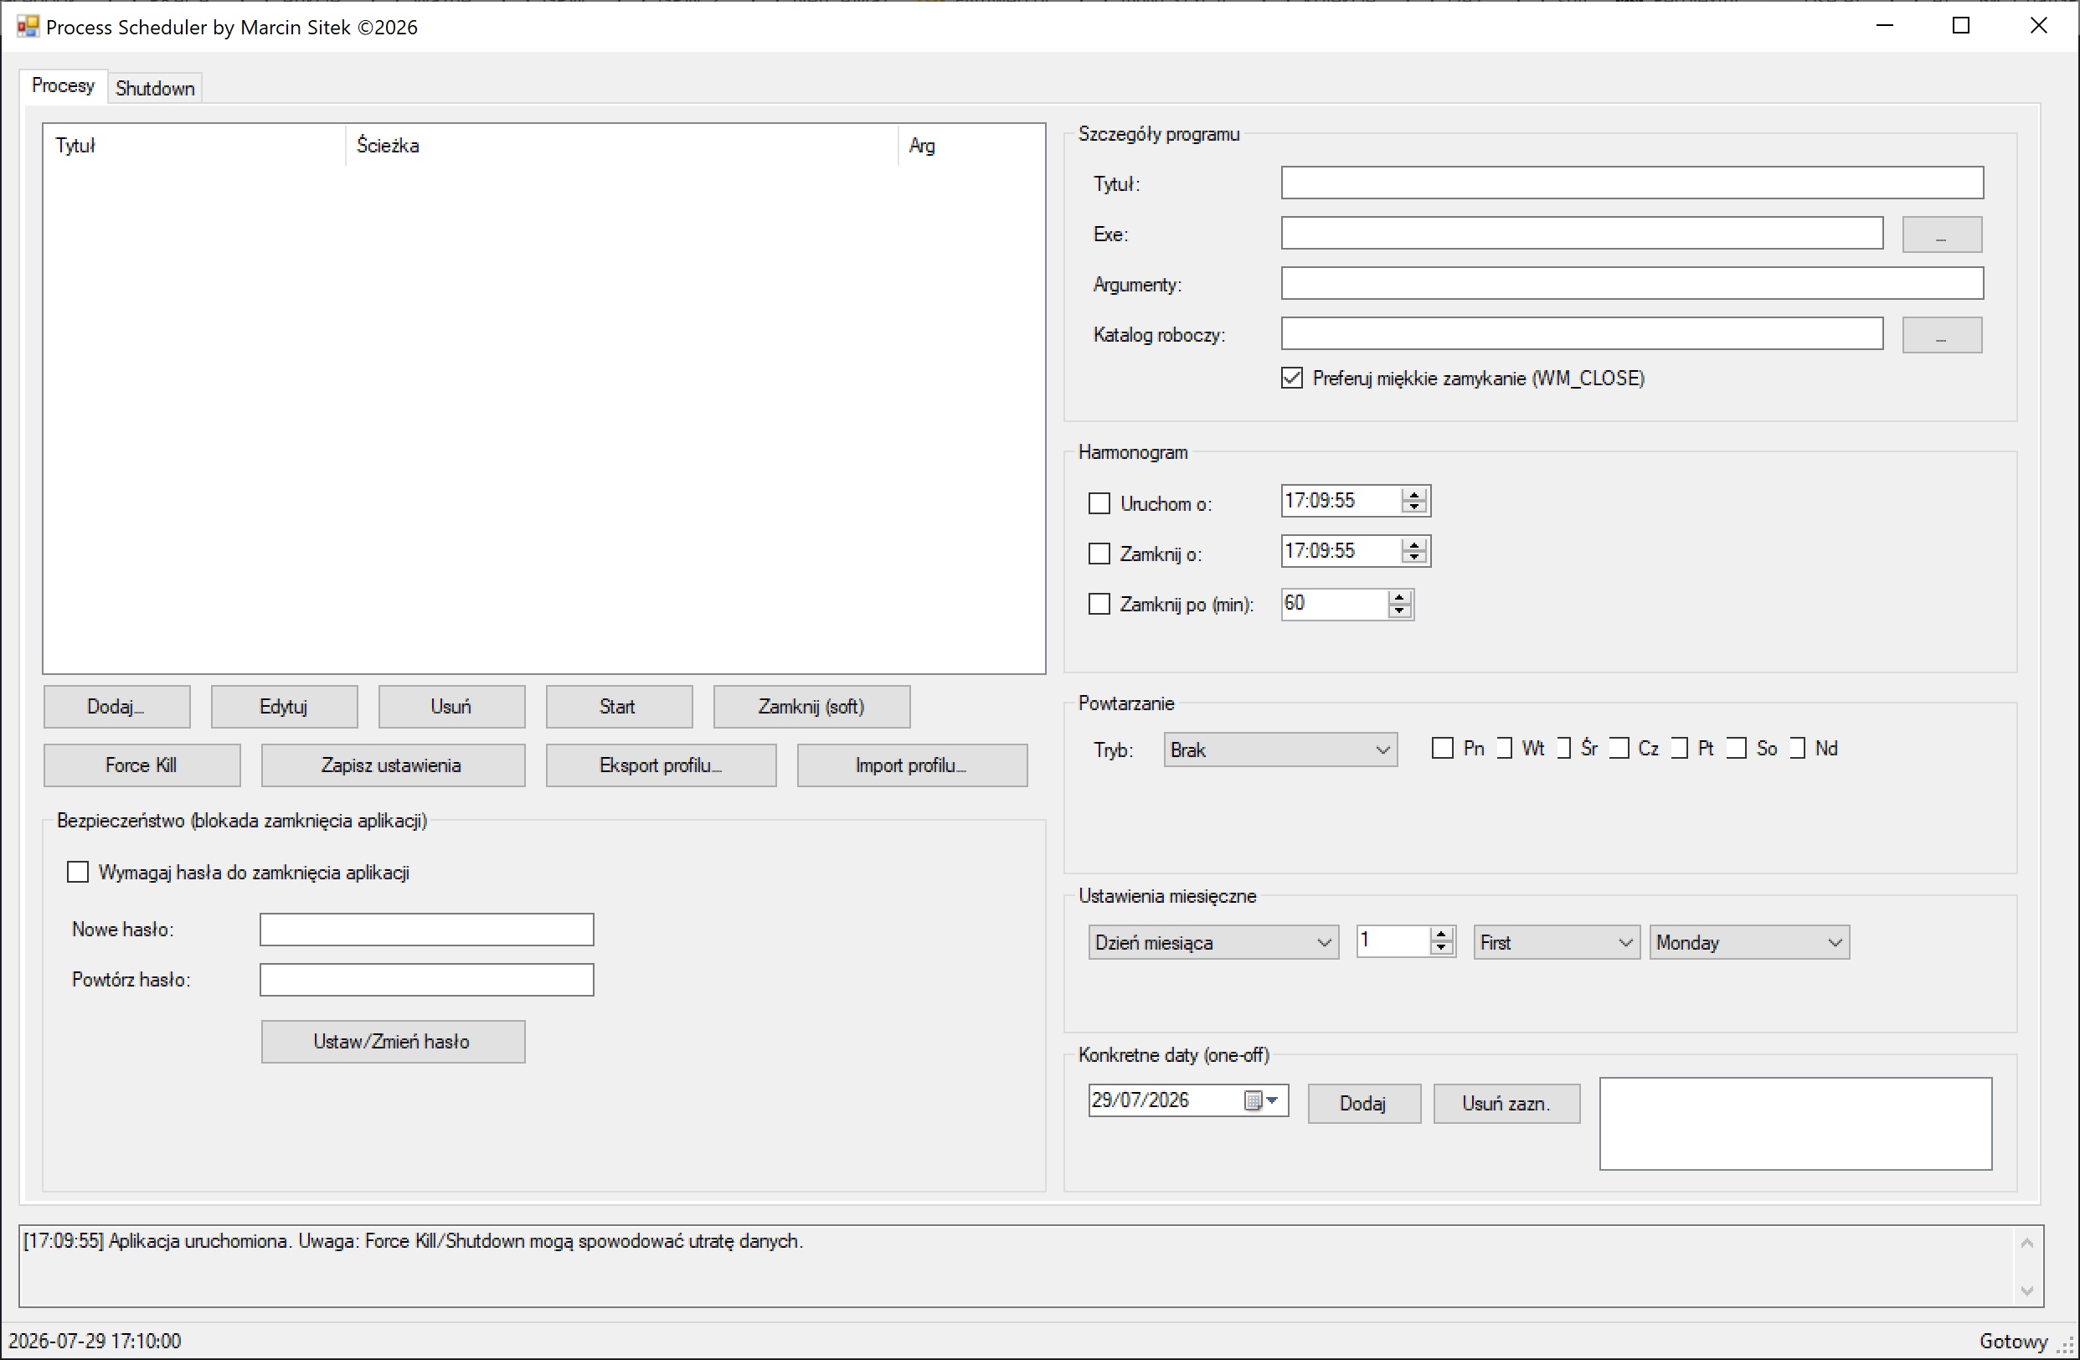This screenshot has width=2080, height=1360.
Task: Maximize the Process Scheduler window
Action: (1961, 26)
